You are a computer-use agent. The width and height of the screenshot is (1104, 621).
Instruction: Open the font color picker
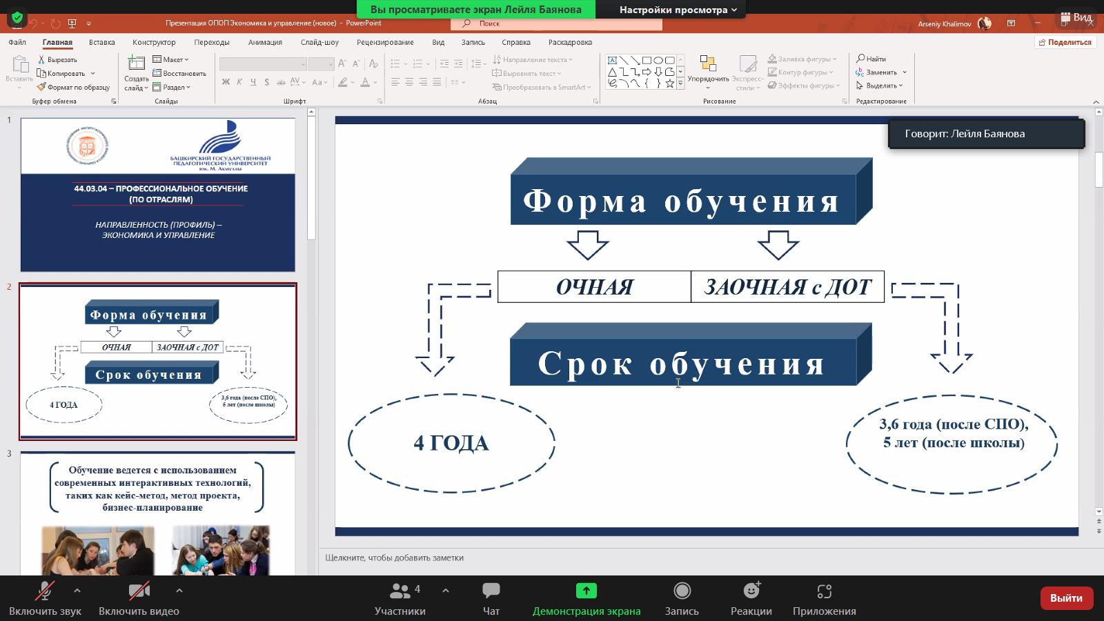click(366, 82)
